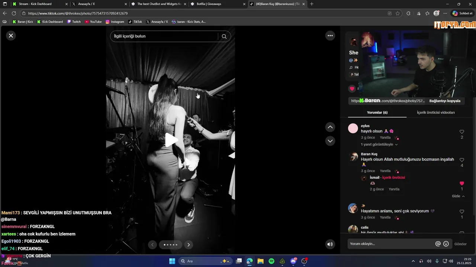The width and height of the screenshot is (476, 267).
Task: Expand '1 yanıt görüntüleyin' replies
Action: [x=379, y=145]
